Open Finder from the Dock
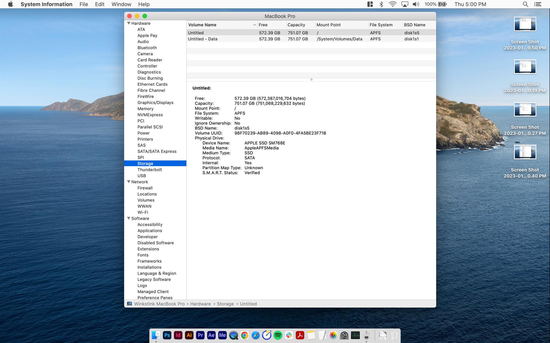Viewport: 550px width, 343px height. (156, 335)
